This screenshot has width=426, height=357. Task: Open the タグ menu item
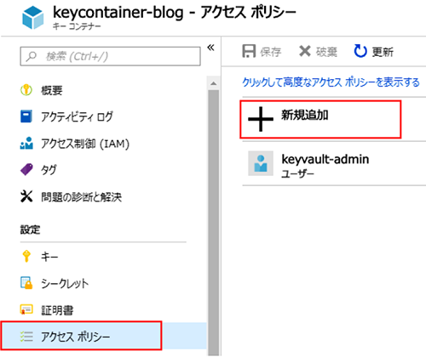tap(49, 170)
